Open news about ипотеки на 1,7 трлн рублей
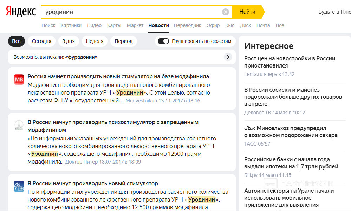This screenshot has width=351, height=211. click(x=291, y=163)
